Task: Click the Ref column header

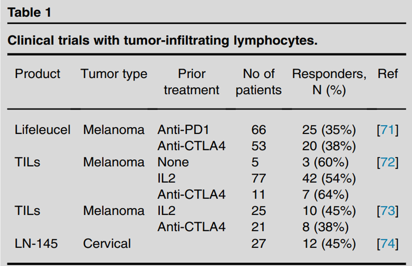Action: click(388, 74)
